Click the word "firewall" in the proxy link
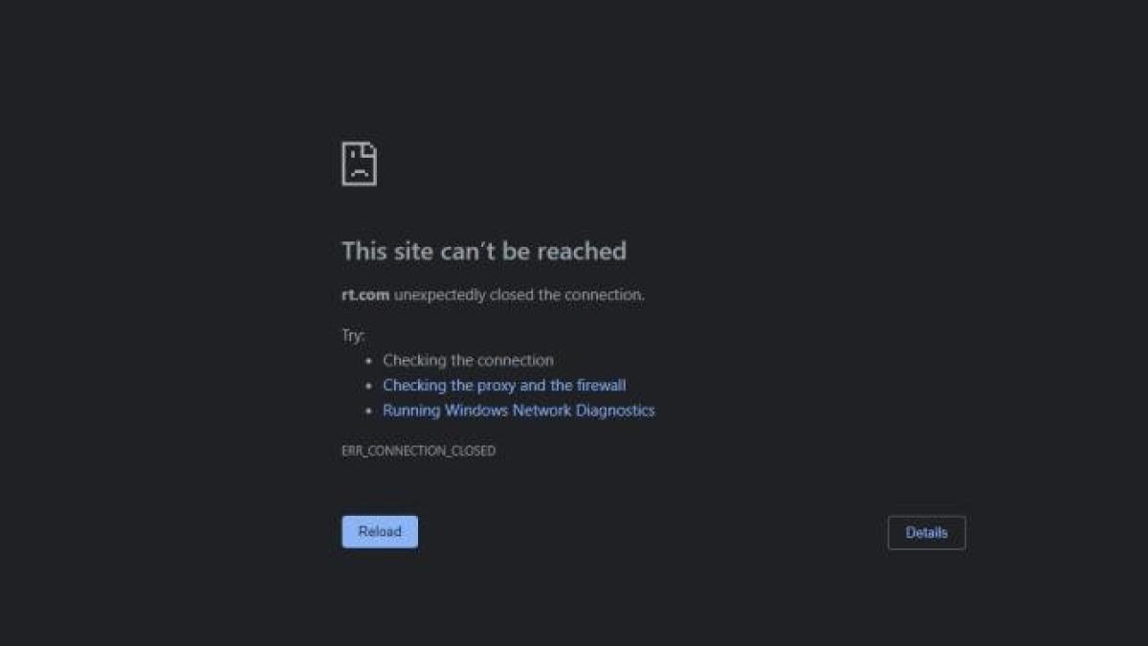Screen dimensions: 1148x646 coord(602,386)
